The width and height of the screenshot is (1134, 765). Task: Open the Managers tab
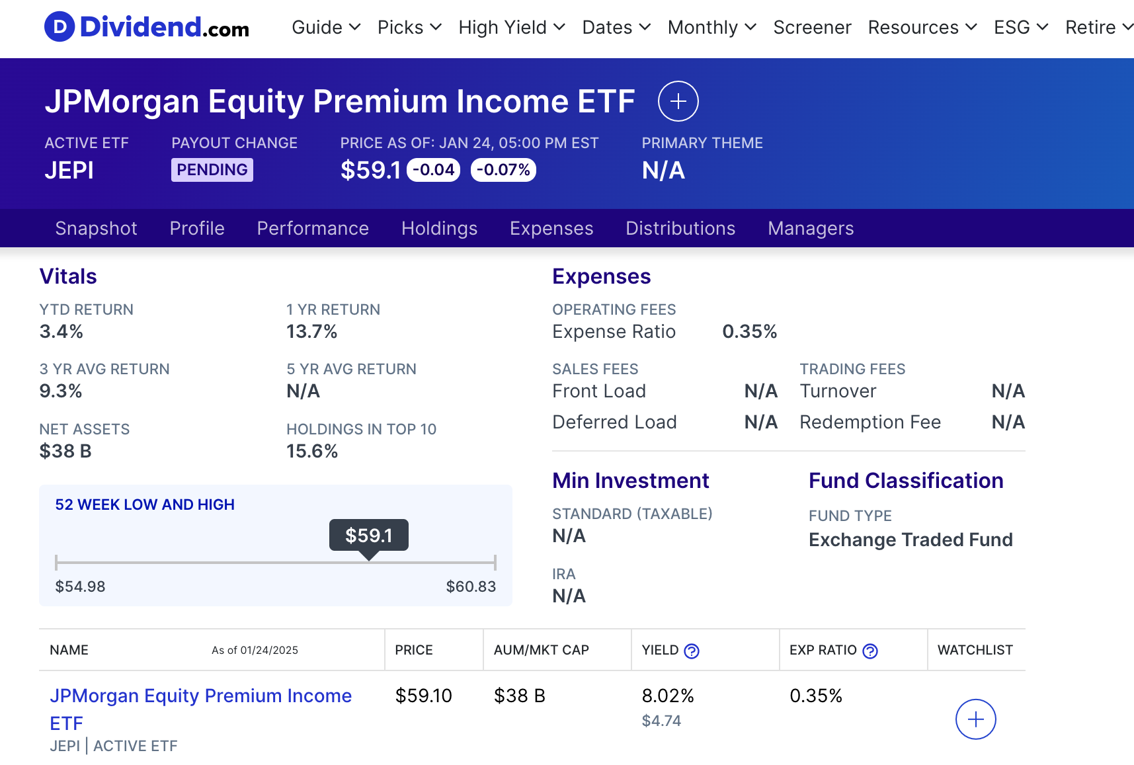(811, 228)
